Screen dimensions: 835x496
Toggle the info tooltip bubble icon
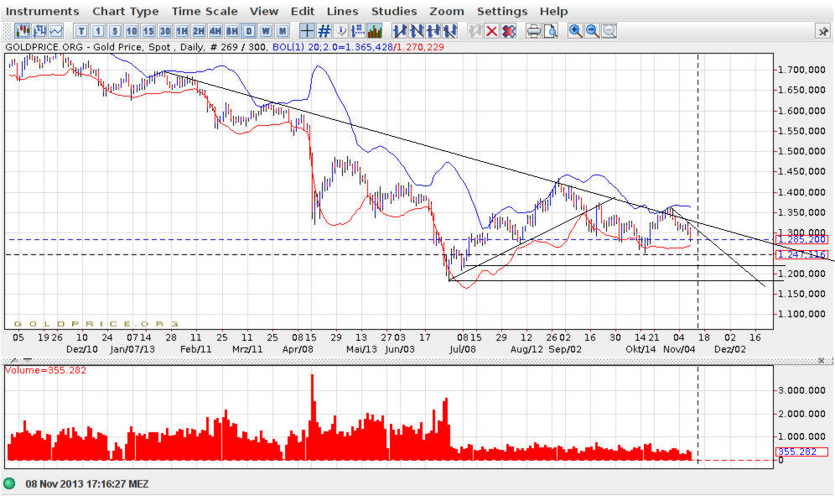[x=341, y=31]
